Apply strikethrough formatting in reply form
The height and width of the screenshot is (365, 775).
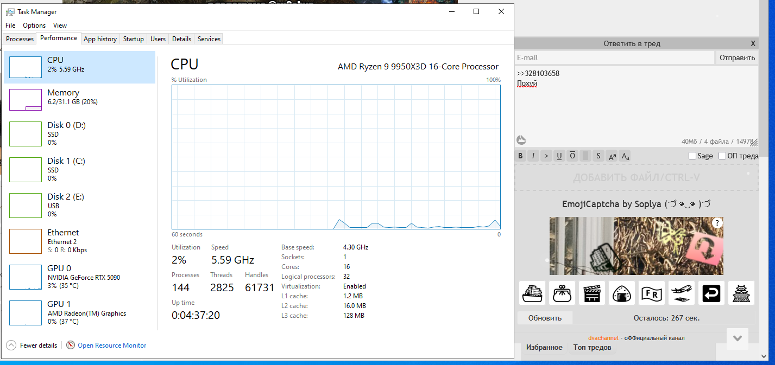click(598, 156)
